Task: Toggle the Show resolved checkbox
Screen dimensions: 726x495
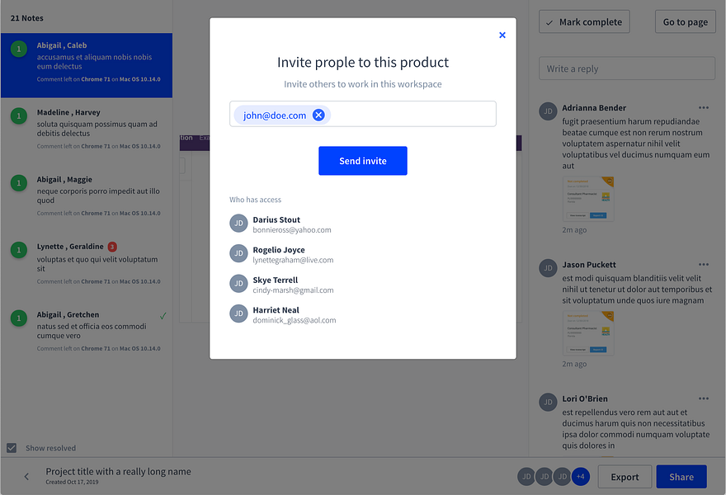Action: [12, 448]
